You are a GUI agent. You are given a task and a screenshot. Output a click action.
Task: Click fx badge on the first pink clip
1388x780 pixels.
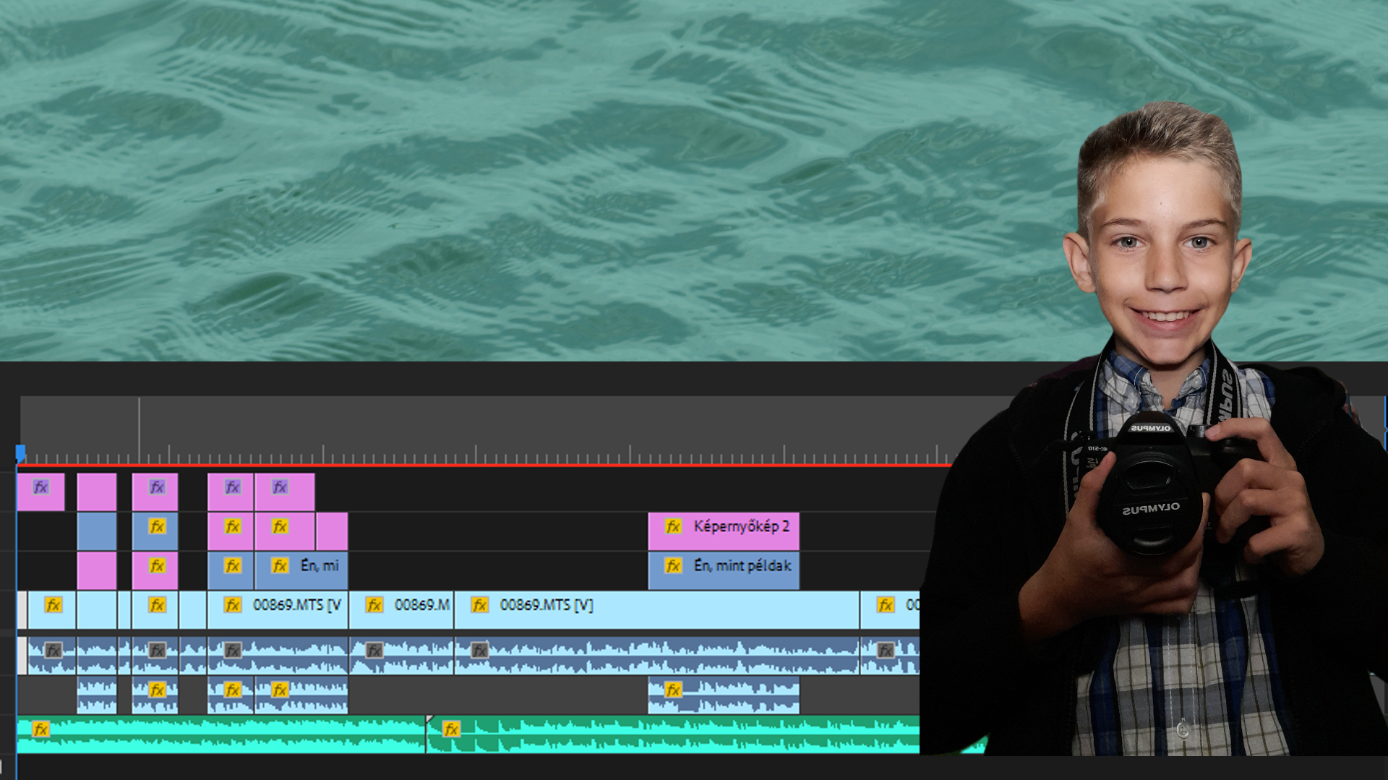coord(41,487)
